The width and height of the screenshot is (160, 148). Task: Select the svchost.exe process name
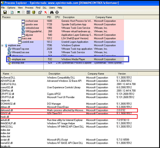tap(32, 21)
